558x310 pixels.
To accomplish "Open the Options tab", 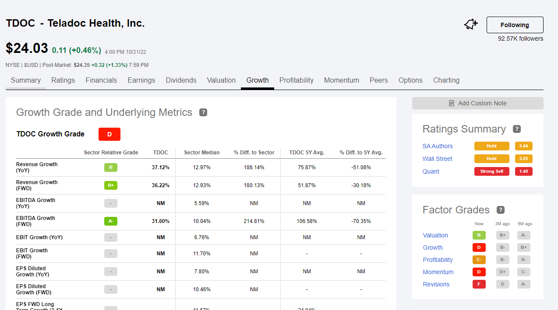I will click(410, 80).
